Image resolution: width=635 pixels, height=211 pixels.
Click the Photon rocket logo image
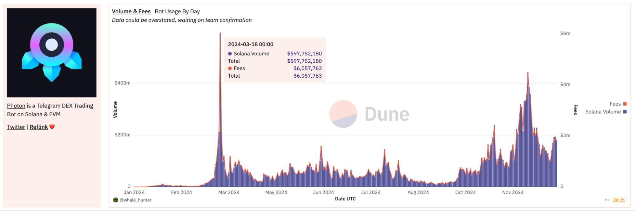pos(51,53)
